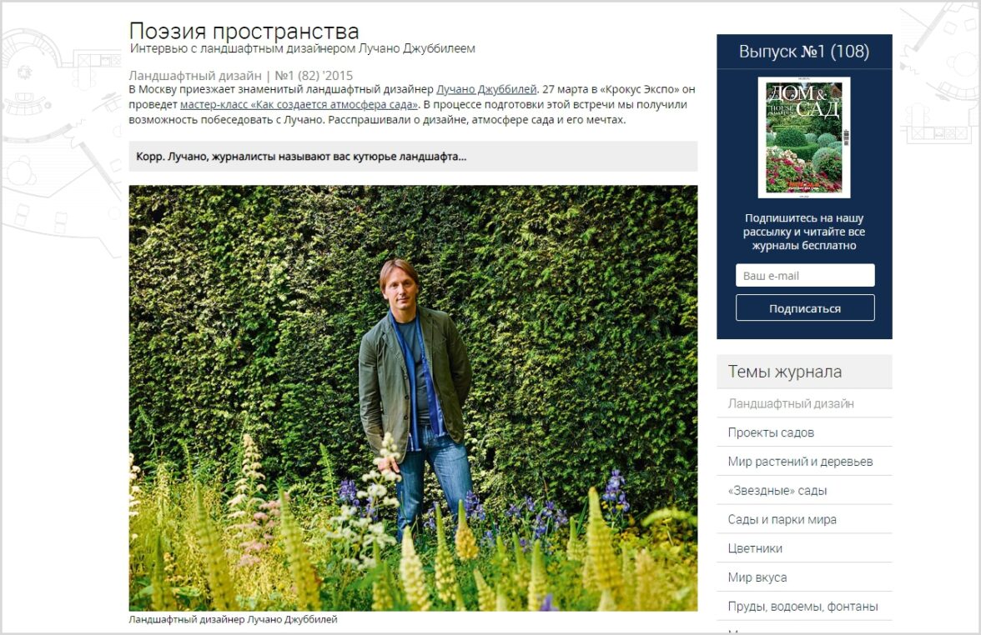Open the Лучано Джуббилей link

[x=486, y=89]
